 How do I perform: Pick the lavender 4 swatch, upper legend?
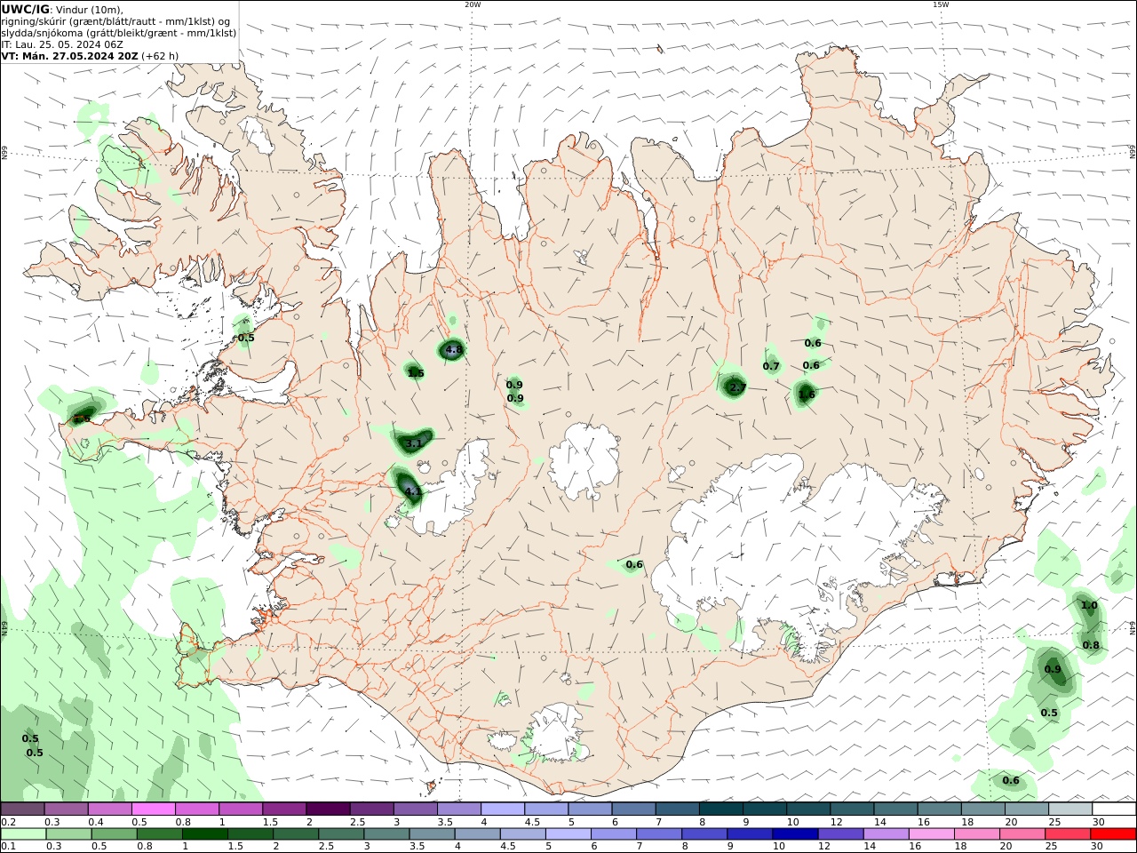coord(502,809)
